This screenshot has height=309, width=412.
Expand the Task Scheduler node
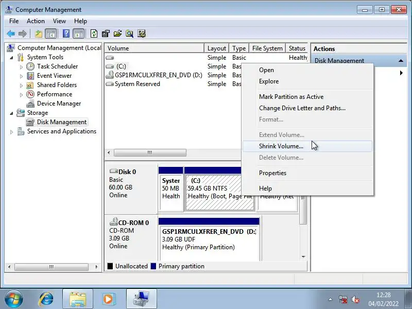[x=21, y=67]
